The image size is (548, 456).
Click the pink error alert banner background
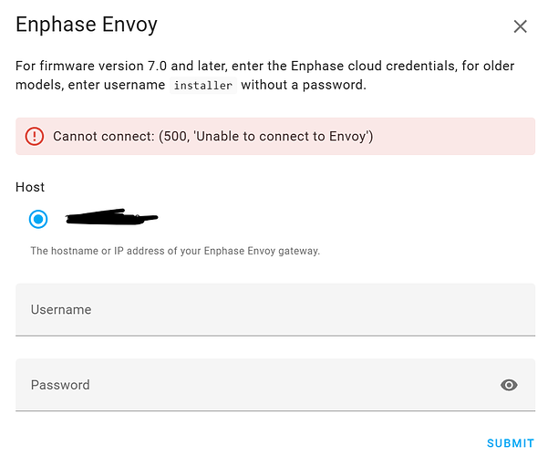click(456, 137)
